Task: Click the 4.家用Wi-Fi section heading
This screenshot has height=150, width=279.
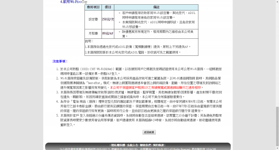Action: tap(71, 2)
